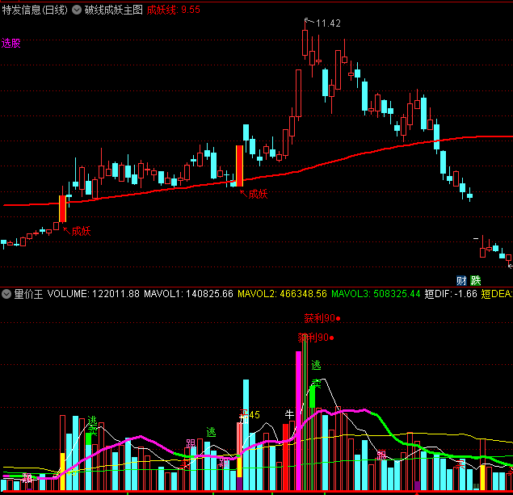Click the MAVOL2: 466348.56 readout
Screen dimensions: 513x495
pyautogui.click(x=282, y=294)
